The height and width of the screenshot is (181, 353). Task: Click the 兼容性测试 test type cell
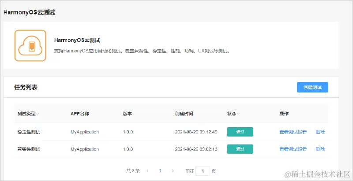coord(29,149)
